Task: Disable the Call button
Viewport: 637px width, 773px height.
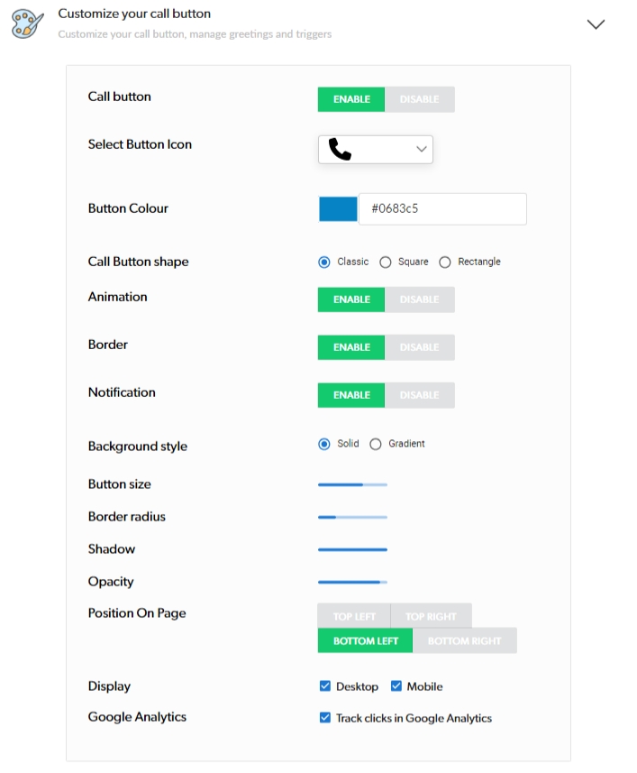Action: pyautogui.click(x=419, y=99)
